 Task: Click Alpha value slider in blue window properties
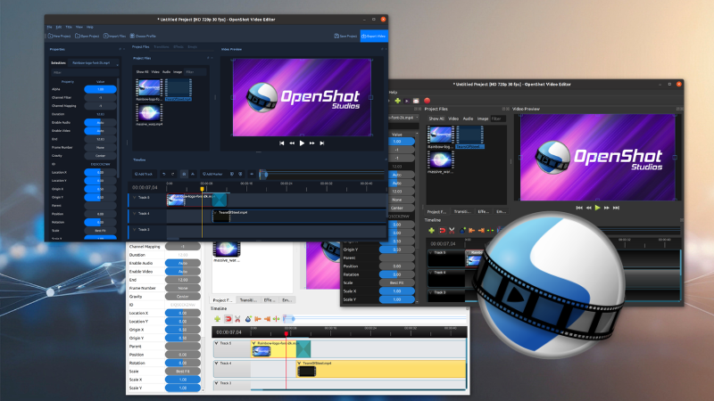100,90
